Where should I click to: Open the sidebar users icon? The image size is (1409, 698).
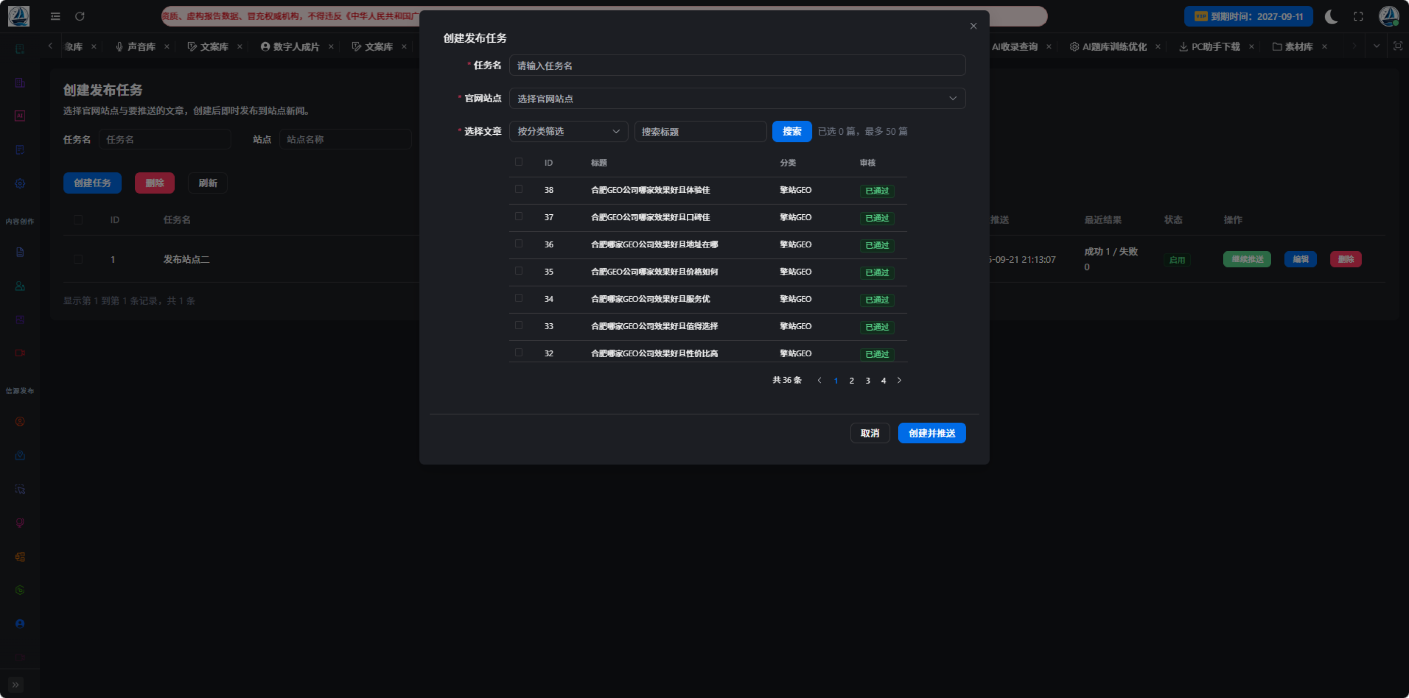pos(20,286)
